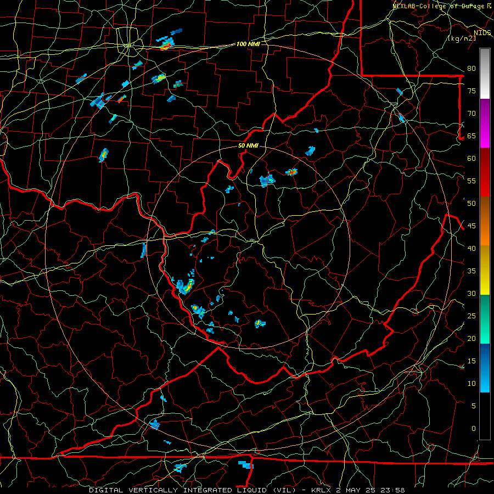Image resolution: width=494 pixels, height=494 pixels.
Task: Click the color scale value 60
Action: [x=471, y=159]
